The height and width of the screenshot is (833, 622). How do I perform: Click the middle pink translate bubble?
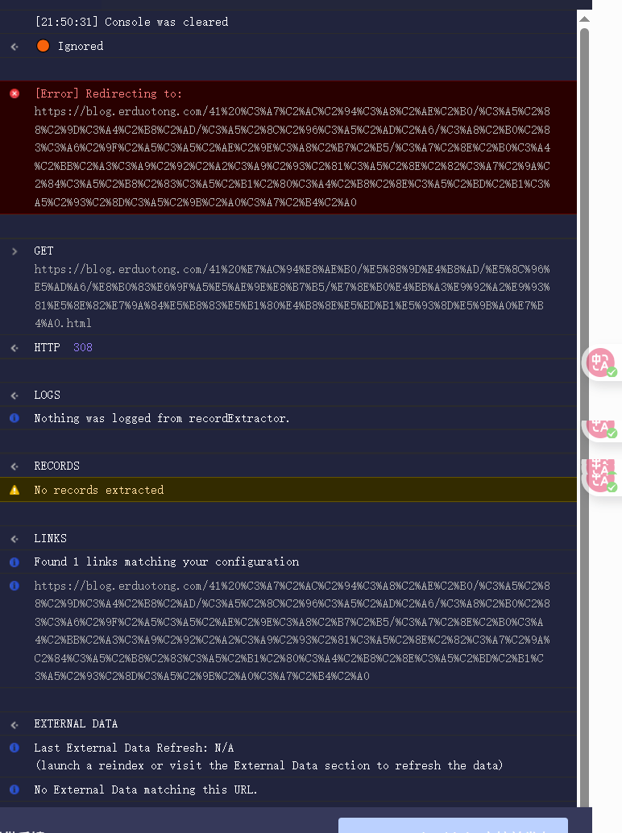pyautogui.click(x=601, y=429)
